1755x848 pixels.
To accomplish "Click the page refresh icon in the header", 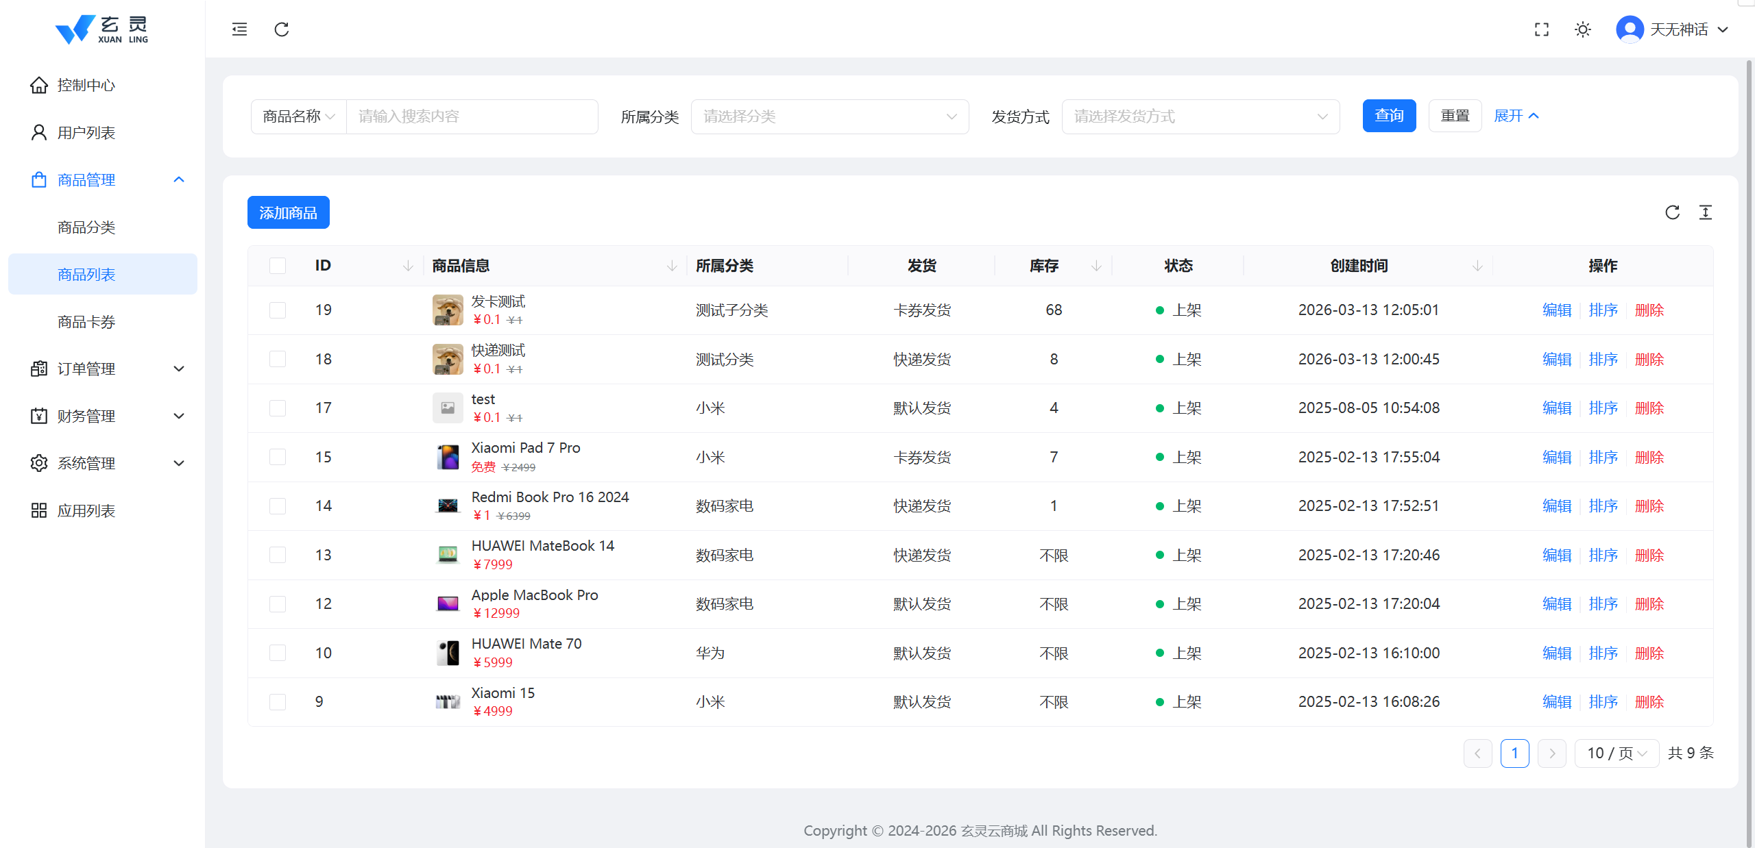I will [282, 29].
